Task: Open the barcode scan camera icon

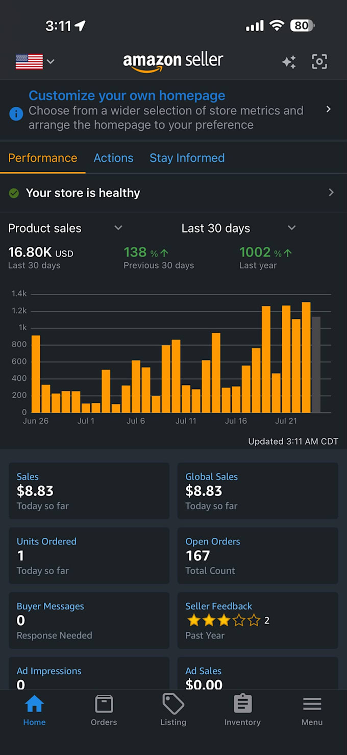Action: tap(319, 61)
